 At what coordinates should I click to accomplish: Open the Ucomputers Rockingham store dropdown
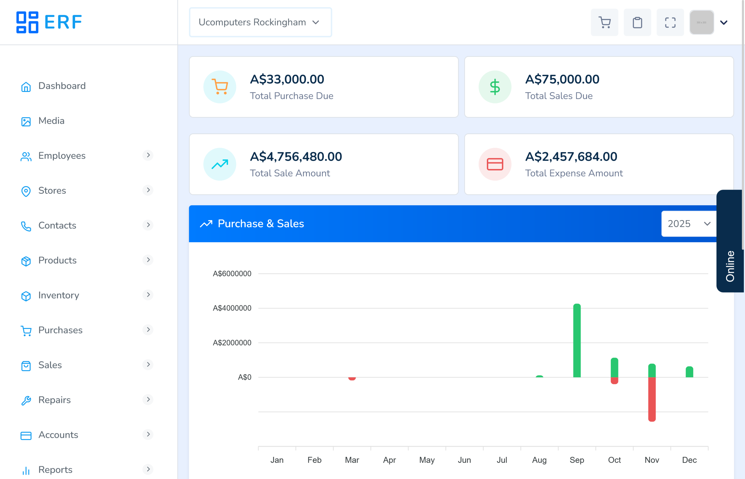(260, 22)
